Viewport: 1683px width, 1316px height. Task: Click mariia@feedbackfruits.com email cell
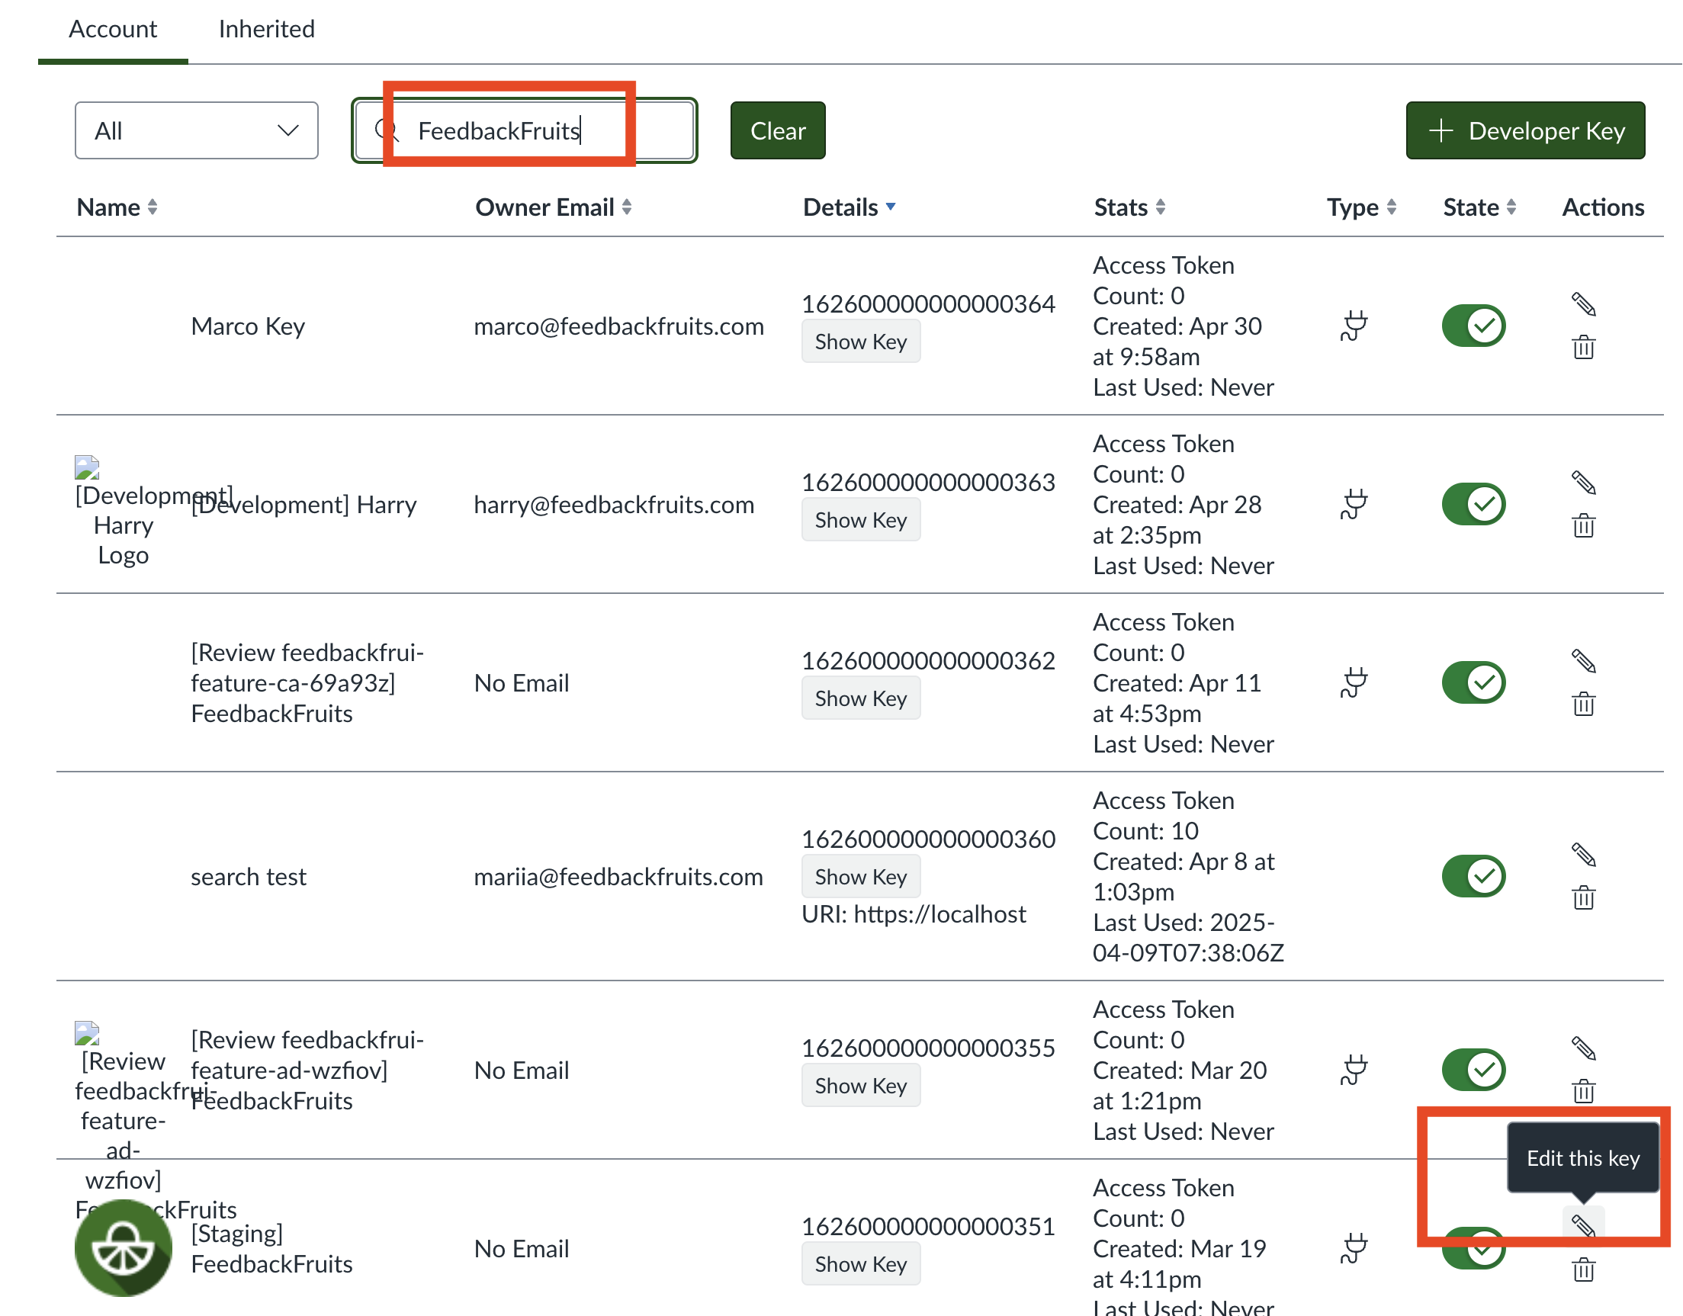click(x=618, y=877)
